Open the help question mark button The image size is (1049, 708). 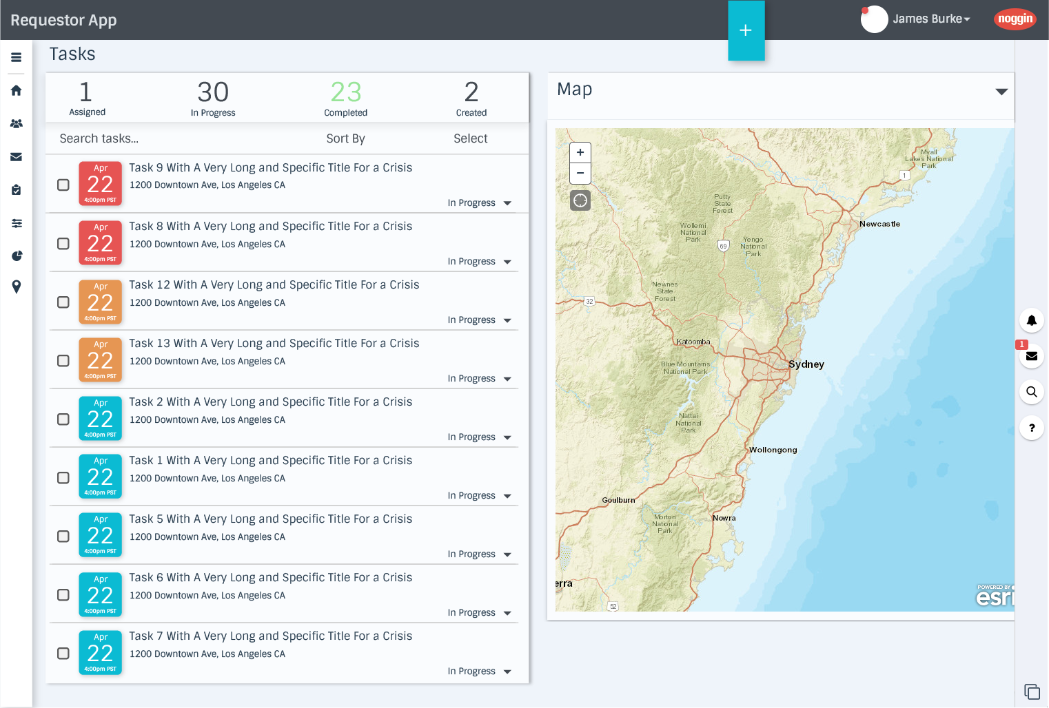(x=1031, y=428)
